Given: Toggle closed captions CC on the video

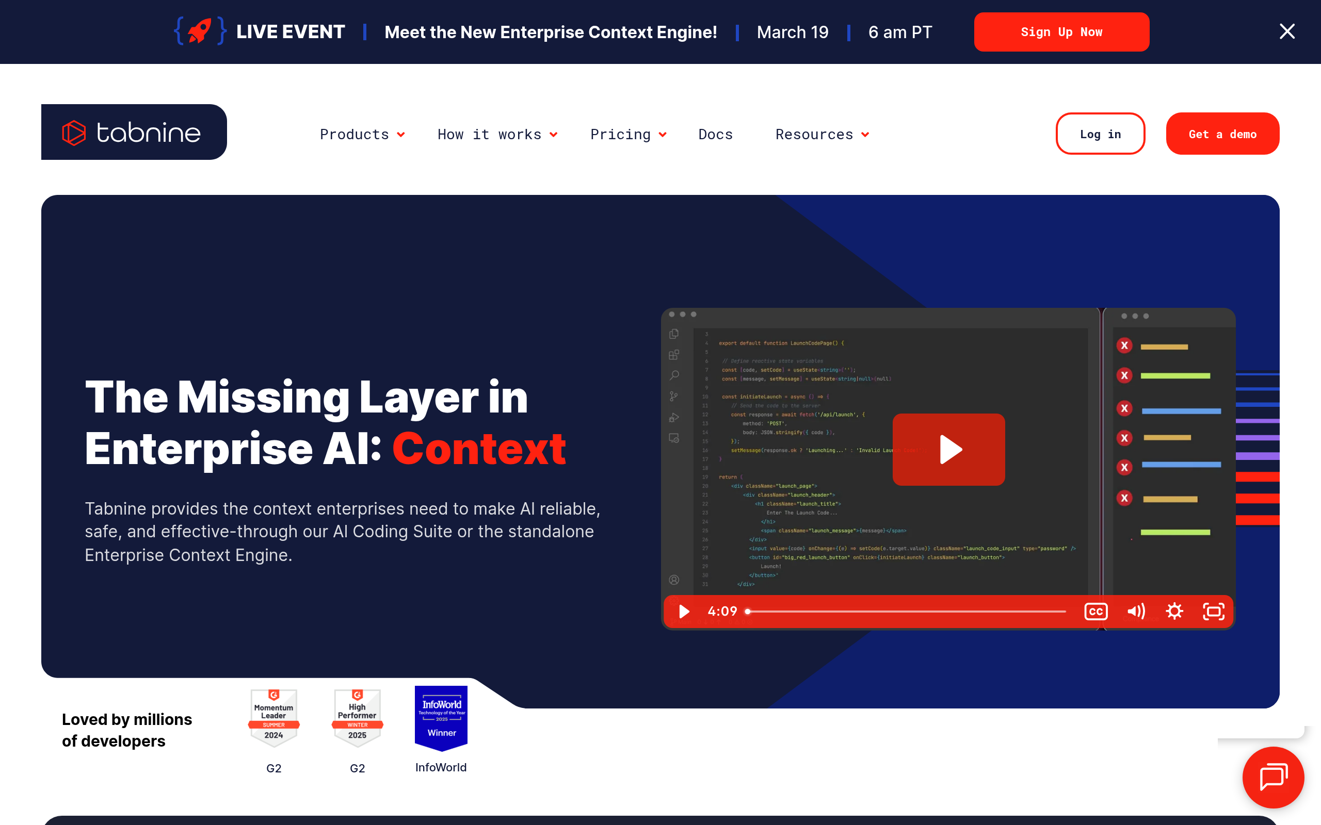Looking at the screenshot, I should [x=1096, y=611].
